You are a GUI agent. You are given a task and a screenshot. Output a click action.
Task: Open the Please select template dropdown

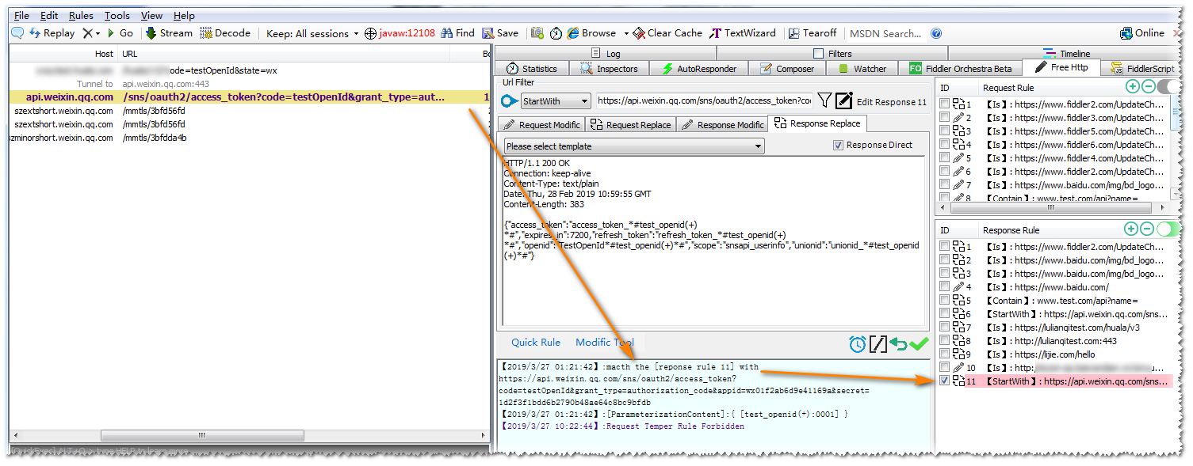point(634,146)
